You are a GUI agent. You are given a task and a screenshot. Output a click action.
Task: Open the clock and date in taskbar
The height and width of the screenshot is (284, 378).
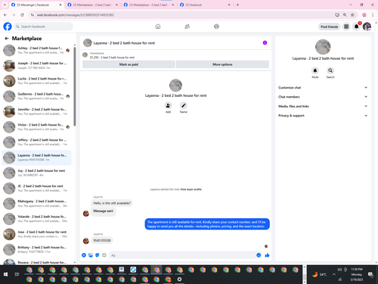[x=357, y=274]
